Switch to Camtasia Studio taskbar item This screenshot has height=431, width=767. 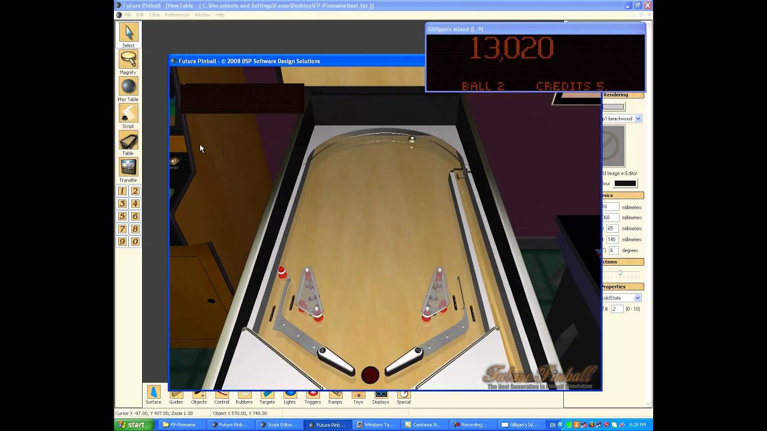[424, 425]
